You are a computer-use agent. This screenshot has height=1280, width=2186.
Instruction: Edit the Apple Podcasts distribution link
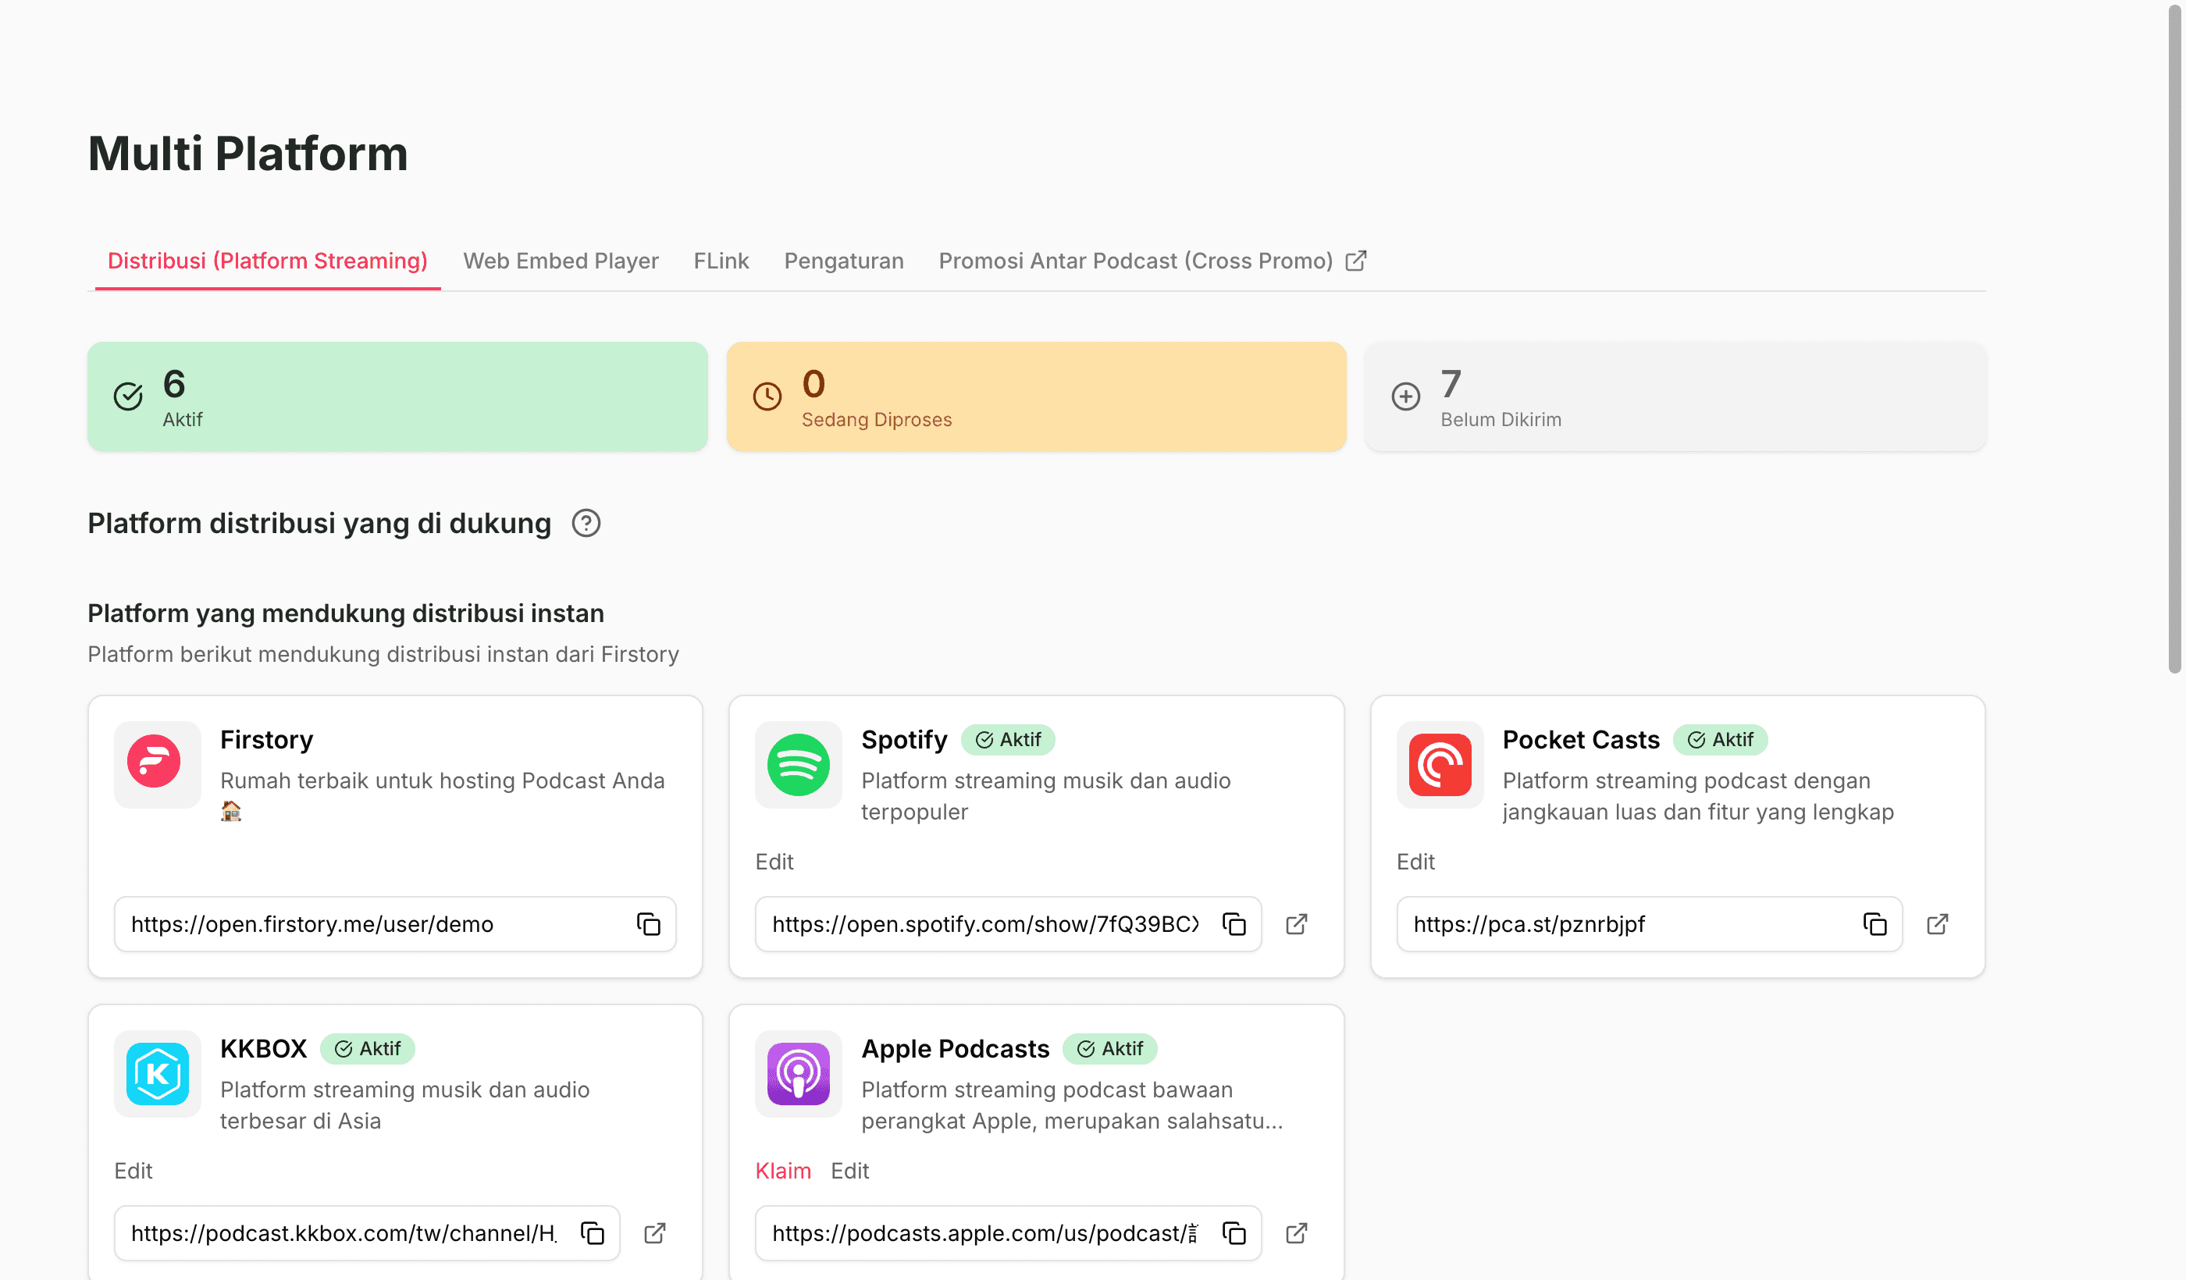pyautogui.click(x=850, y=1171)
